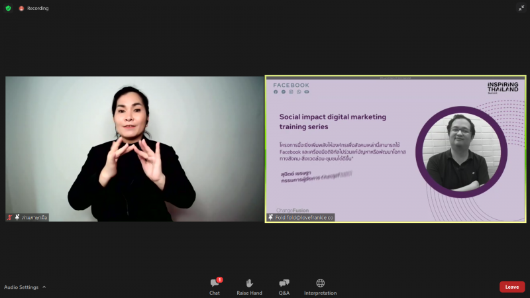Open the Chat panel
The height and width of the screenshot is (298, 530).
tap(214, 287)
